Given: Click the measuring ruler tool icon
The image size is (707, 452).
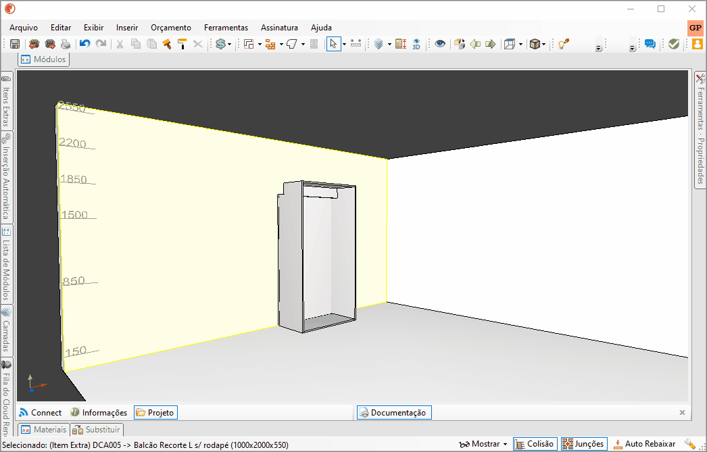Looking at the screenshot, I should coord(356,44).
